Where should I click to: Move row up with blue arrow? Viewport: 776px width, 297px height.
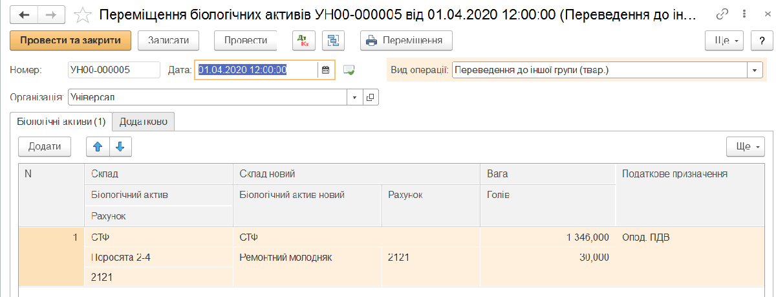pyautogui.click(x=98, y=146)
